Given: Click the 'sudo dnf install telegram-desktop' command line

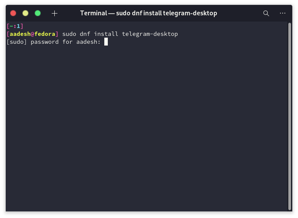Looking at the screenshot, I should tap(120, 34).
